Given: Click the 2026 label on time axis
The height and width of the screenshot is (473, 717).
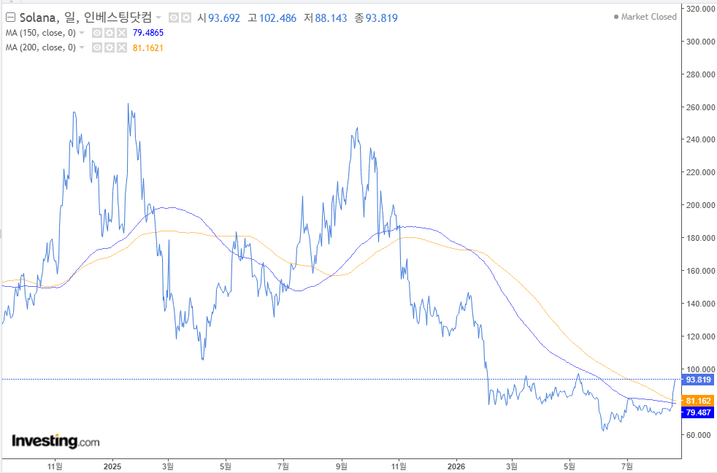Looking at the screenshot, I should click(x=456, y=466).
